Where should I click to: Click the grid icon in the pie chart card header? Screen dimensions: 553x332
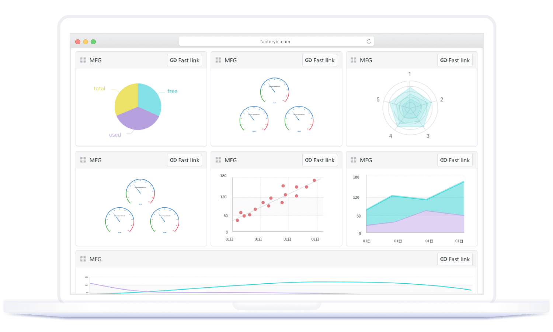pyautogui.click(x=83, y=60)
